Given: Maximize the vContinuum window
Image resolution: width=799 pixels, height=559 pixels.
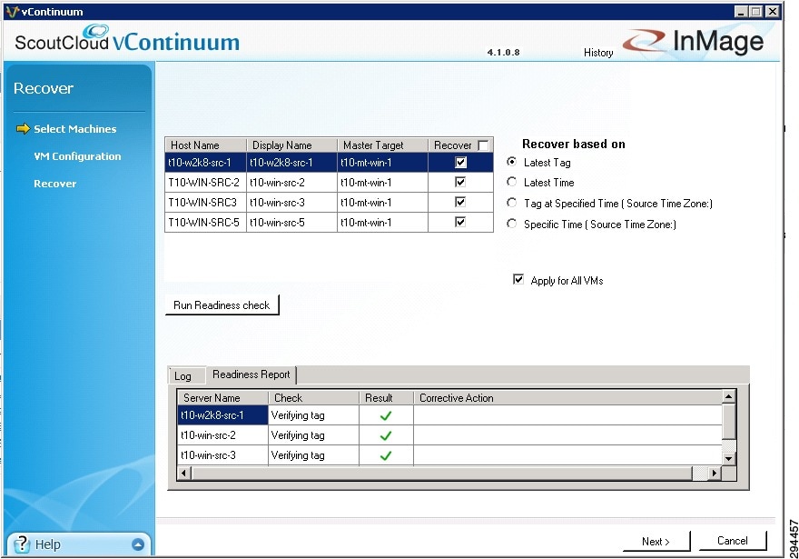Looking at the screenshot, I should tap(756, 11).
